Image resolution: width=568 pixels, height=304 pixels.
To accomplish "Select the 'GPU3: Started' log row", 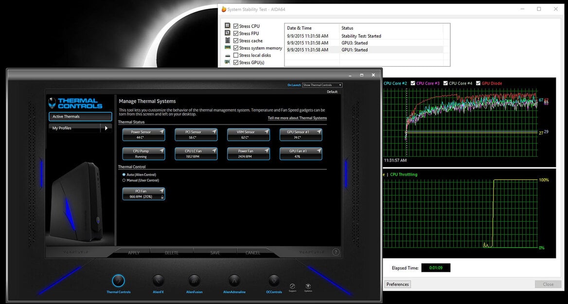I will click(364, 43).
